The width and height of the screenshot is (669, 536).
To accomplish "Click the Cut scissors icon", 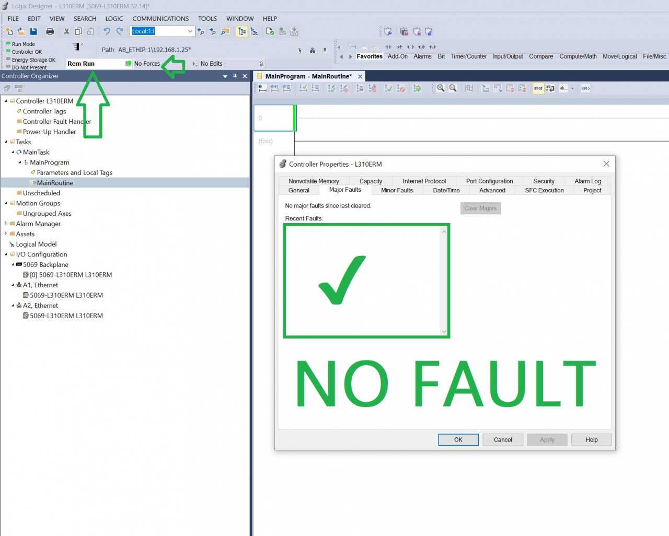I will coord(66,31).
